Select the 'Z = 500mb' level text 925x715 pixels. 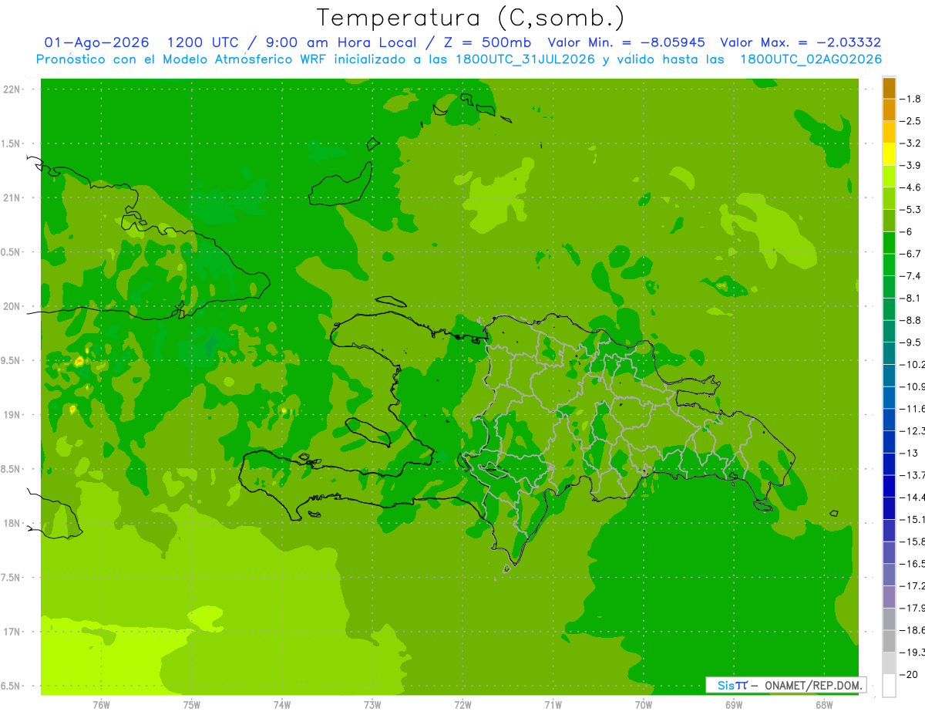pos(487,42)
